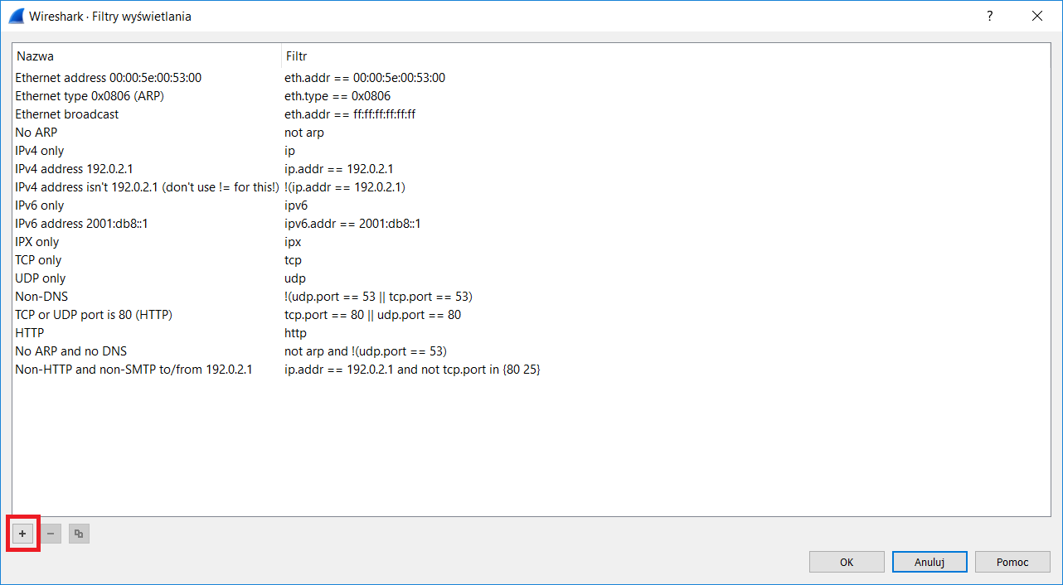The image size is (1063, 585).
Task: Select the IPv6 only filter row
Action: click(531, 205)
